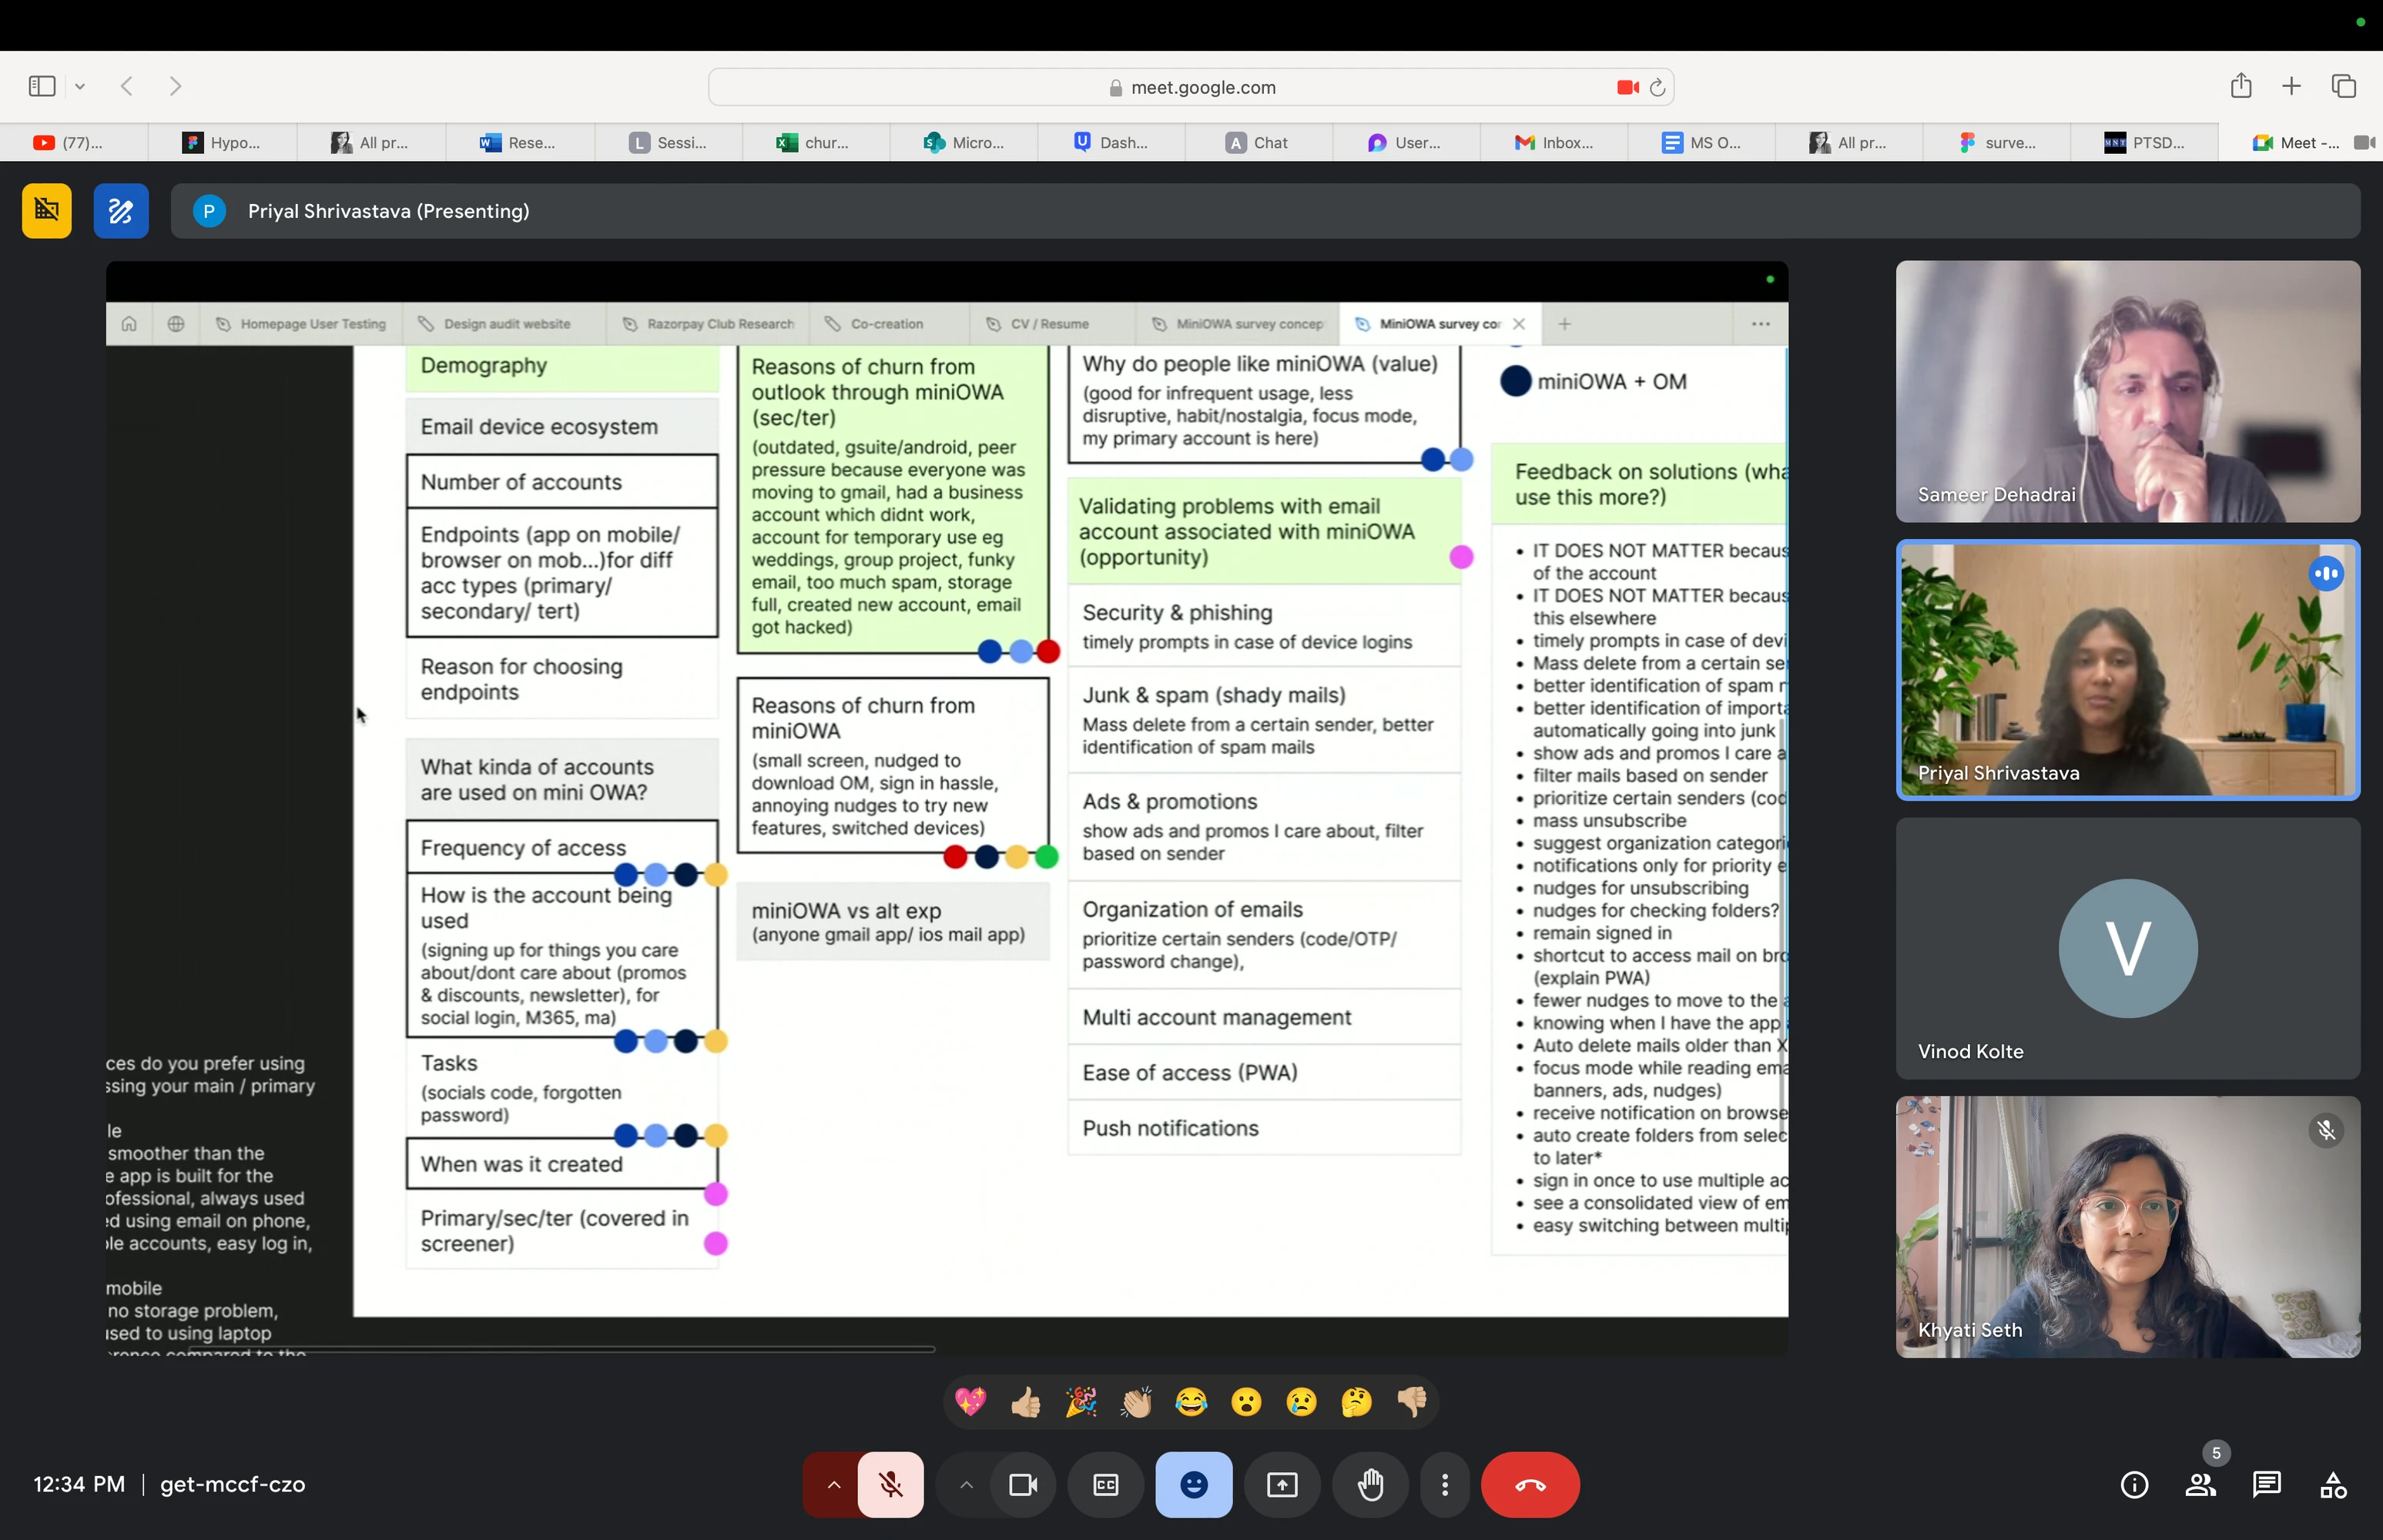Switch to the Chat browser tab
Viewport: 2383px width, 1540px height.
click(x=1258, y=143)
